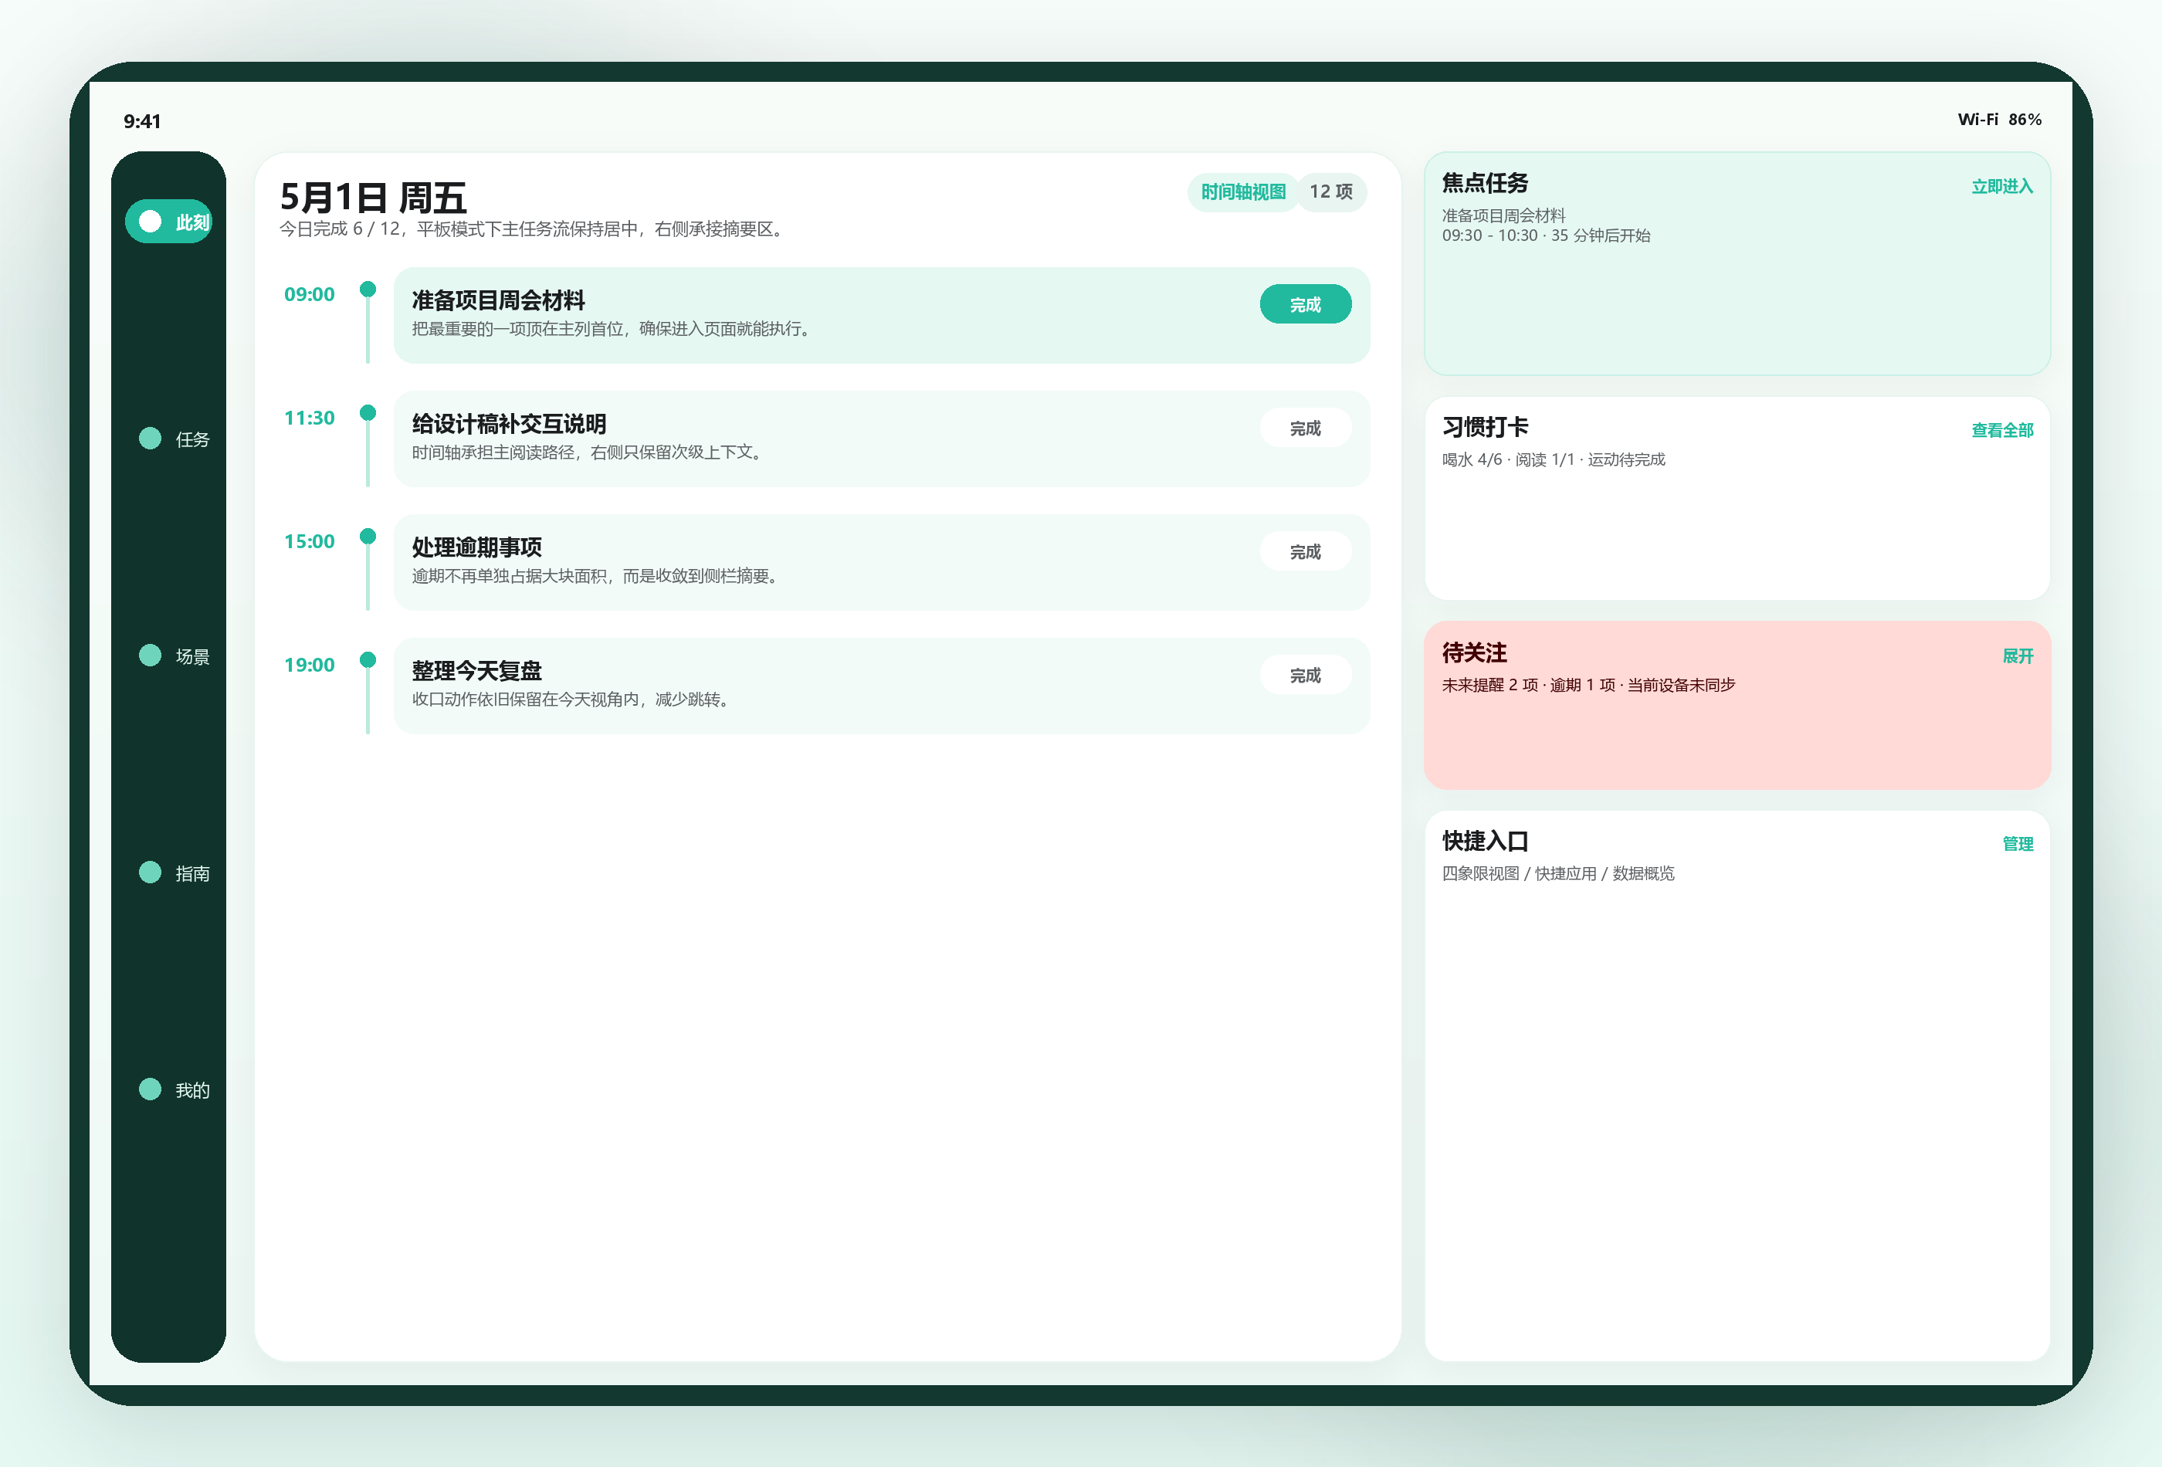Mark 给设计稿补交互说明 as 完成
The image size is (2162, 1467).
point(1305,428)
